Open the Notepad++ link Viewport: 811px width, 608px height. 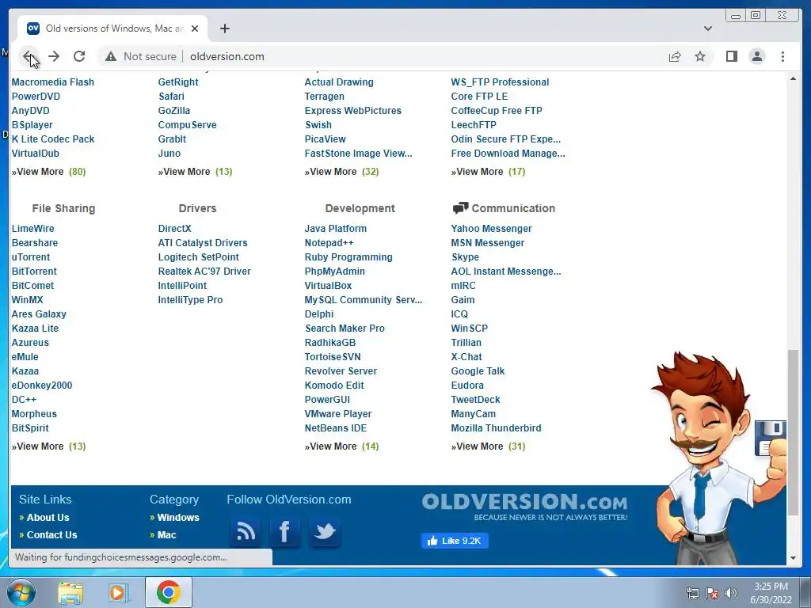329,243
